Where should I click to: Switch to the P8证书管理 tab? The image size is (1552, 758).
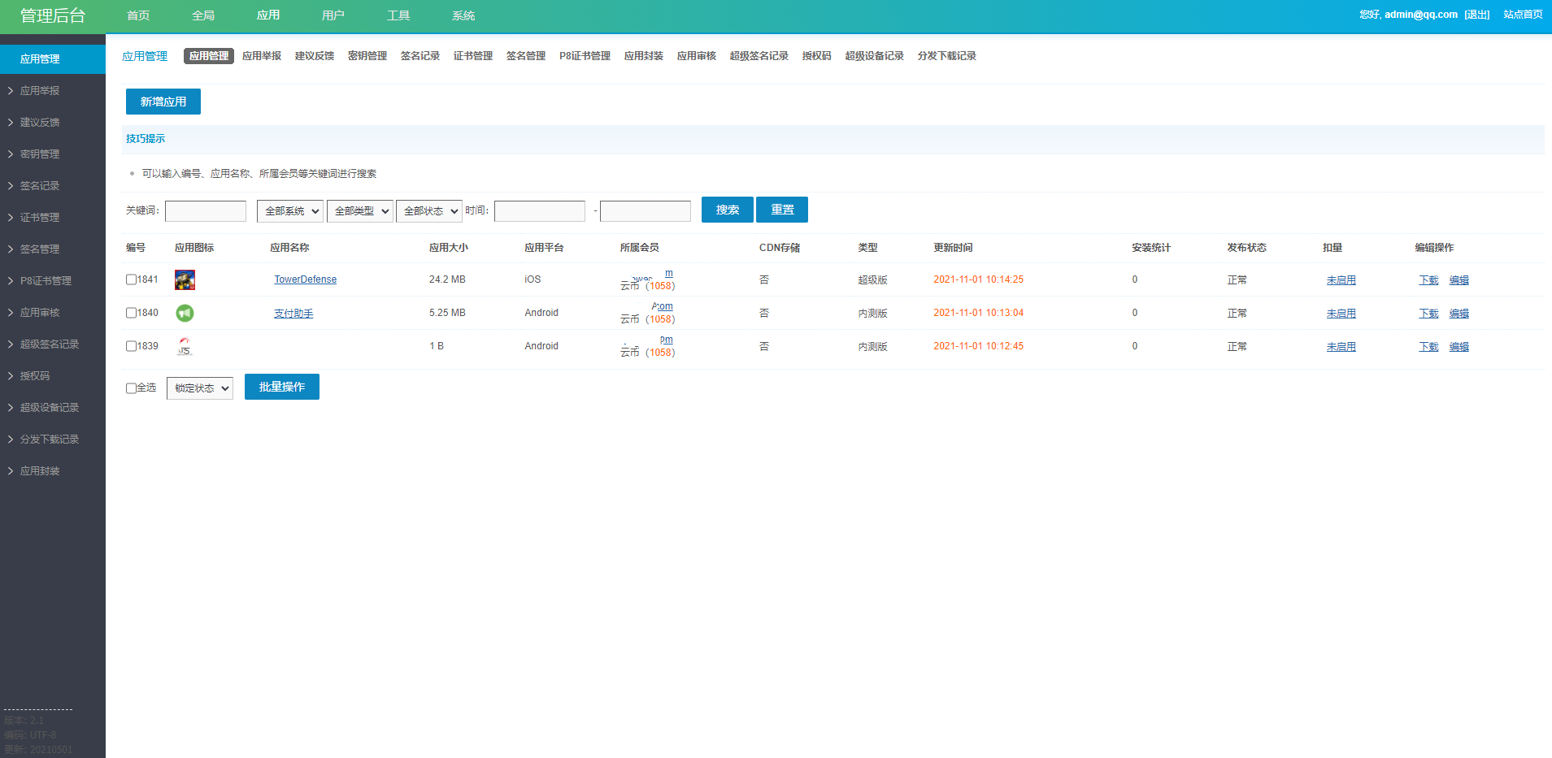[x=585, y=56]
